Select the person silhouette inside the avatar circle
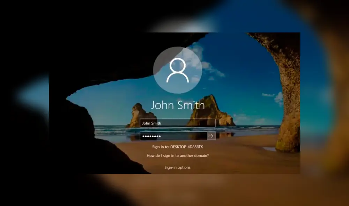349x206 pixels. coord(178,70)
